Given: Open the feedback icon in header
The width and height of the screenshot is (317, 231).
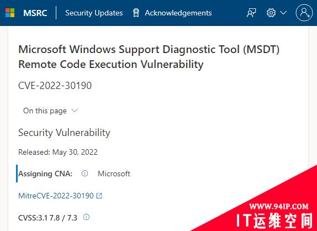Looking at the screenshot, I should point(251,13).
